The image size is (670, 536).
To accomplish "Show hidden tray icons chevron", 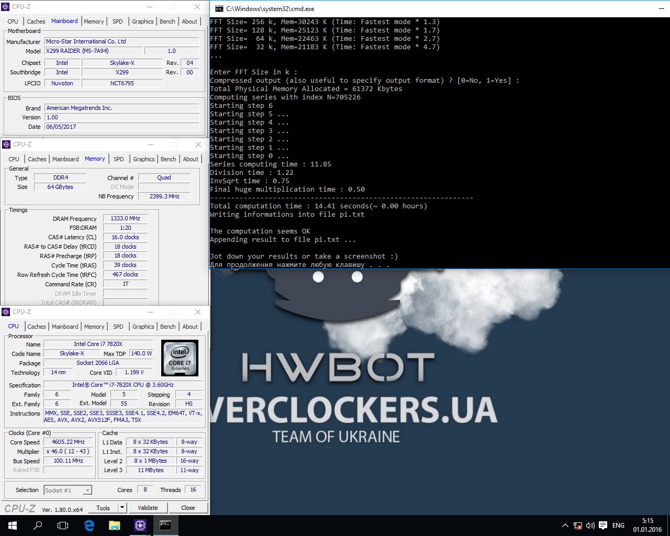I will point(565,526).
